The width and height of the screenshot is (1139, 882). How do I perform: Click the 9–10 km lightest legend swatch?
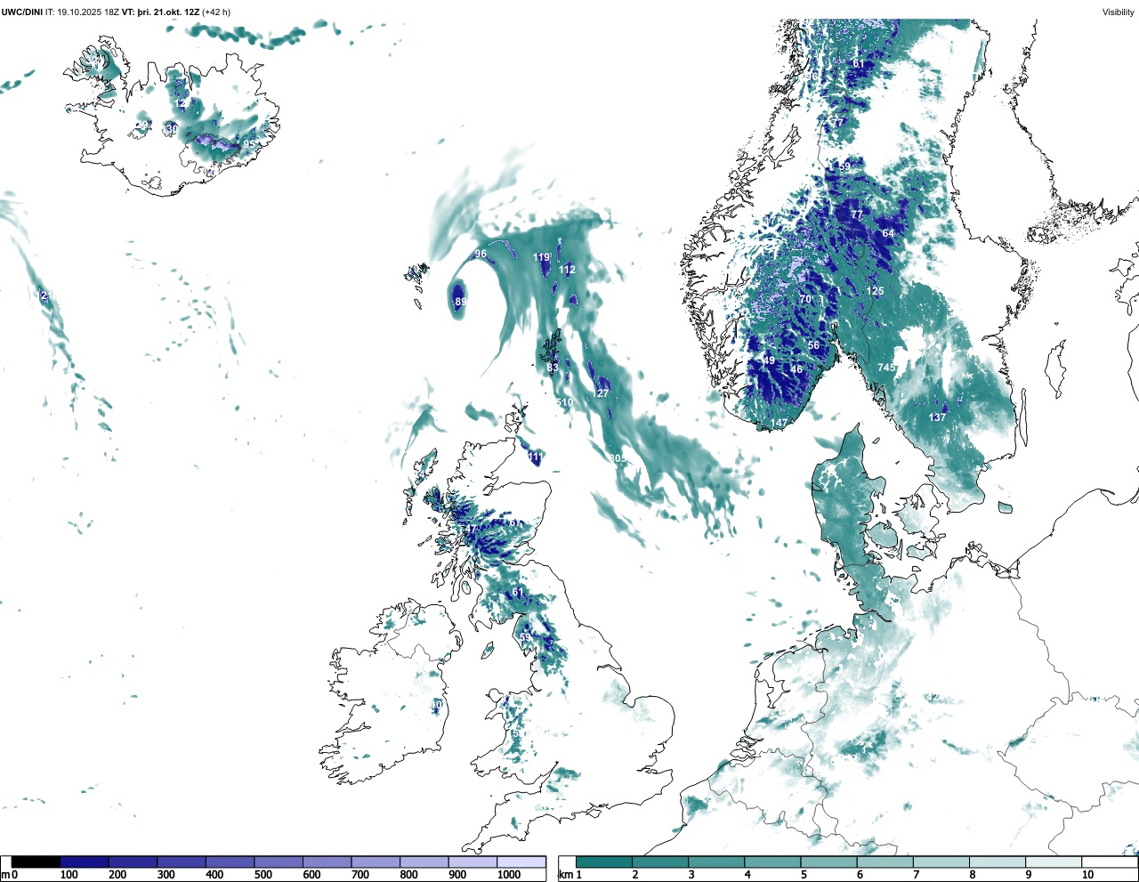[x=1054, y=862]
